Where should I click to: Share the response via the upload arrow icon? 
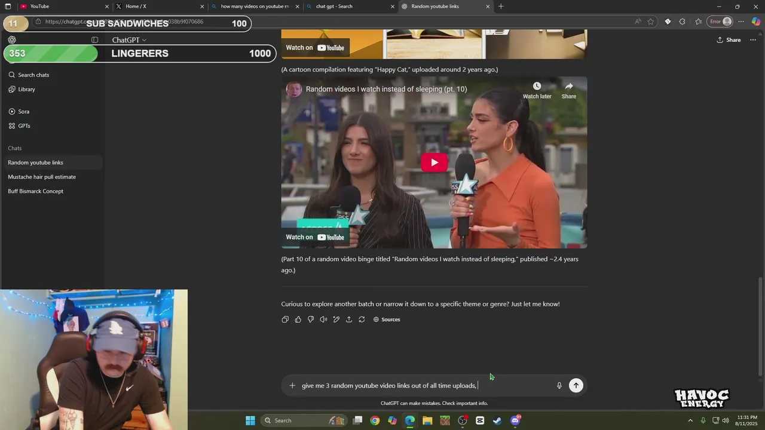pos(349,320)
